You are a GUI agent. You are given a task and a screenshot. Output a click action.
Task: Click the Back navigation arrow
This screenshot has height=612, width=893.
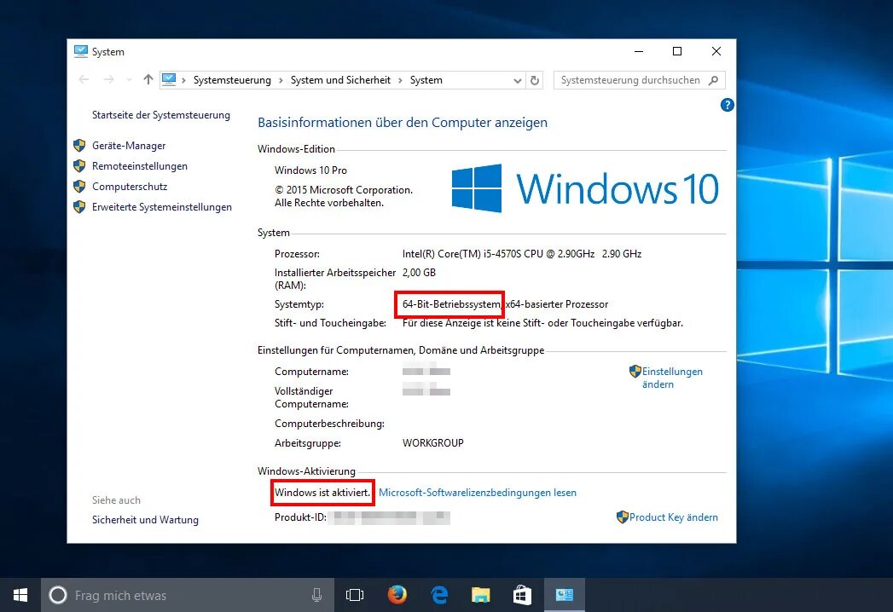pos(84,80)
